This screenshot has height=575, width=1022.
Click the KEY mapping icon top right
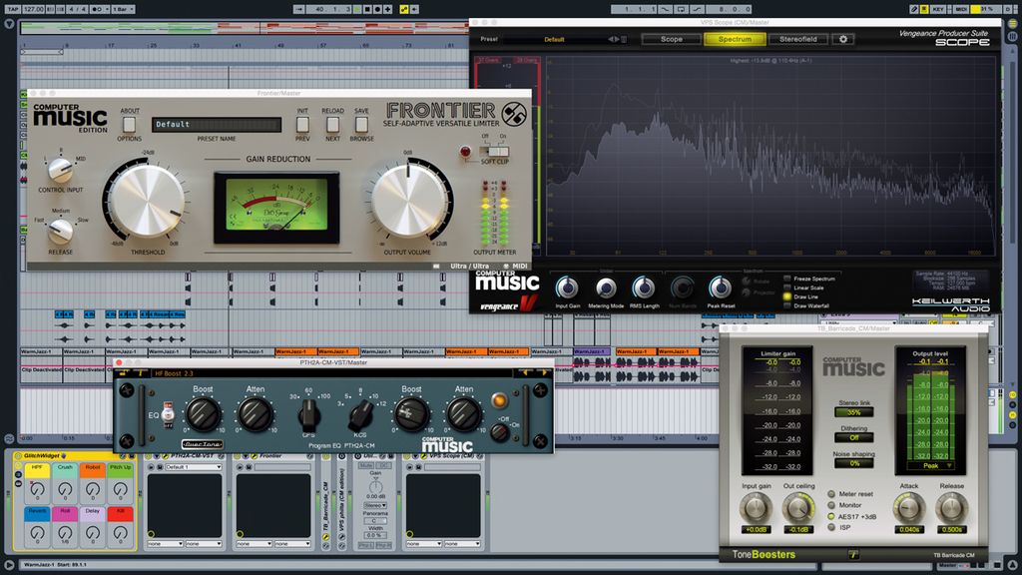pos(938,9)
